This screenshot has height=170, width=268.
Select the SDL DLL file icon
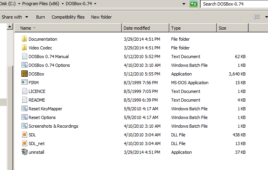[x=25, y=135]
